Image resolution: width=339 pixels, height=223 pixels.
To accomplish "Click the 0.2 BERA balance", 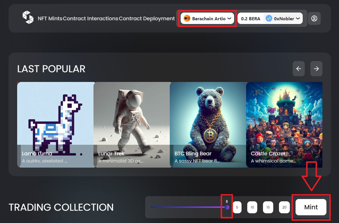I will click(x=250, y=19).
